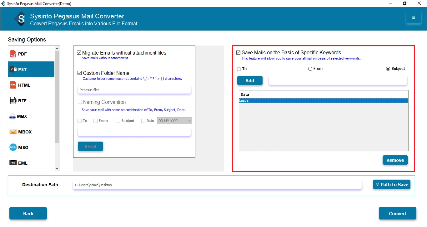The width and height of the screenshot is (427, 227).
Task: Click the EML format icon
Action: tap(13, 163)
